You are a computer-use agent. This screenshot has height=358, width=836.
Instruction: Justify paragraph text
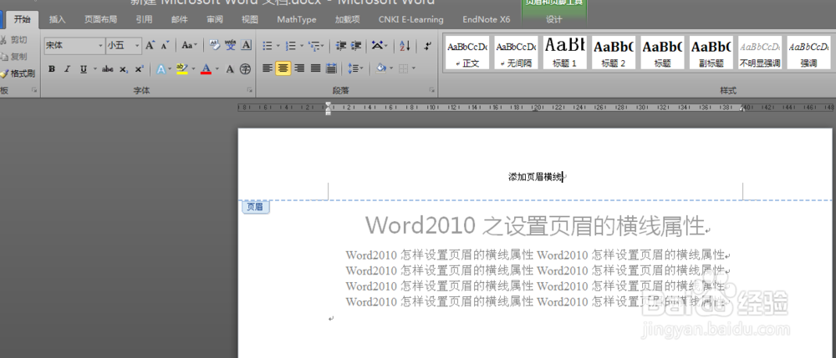[316, 68]
